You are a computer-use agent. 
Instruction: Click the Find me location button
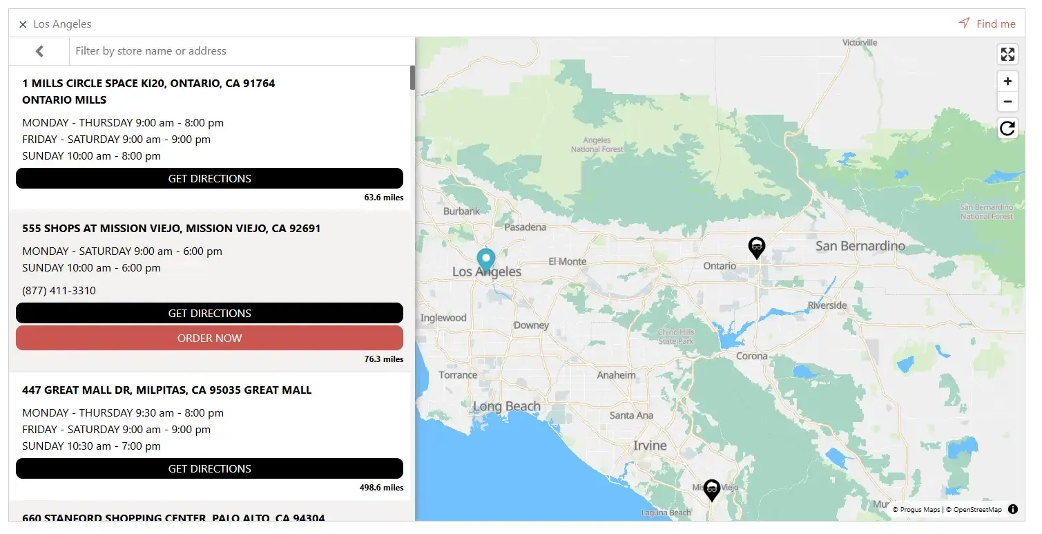coord(987,23)
